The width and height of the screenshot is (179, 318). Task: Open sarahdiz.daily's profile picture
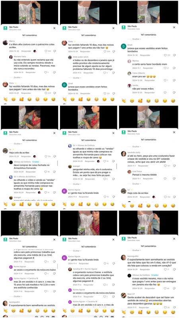coord(123,154)
